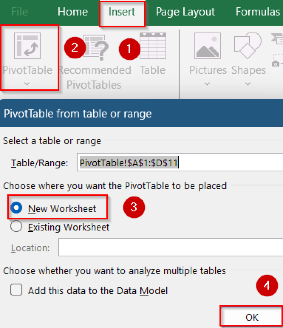
Task: Open the Pictures dropdown chevron
Action: click(207, 84)
